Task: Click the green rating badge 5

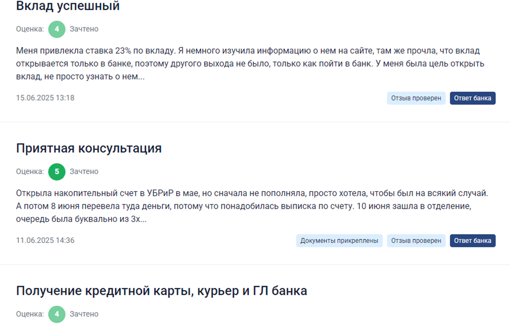Action: point(57,172)
